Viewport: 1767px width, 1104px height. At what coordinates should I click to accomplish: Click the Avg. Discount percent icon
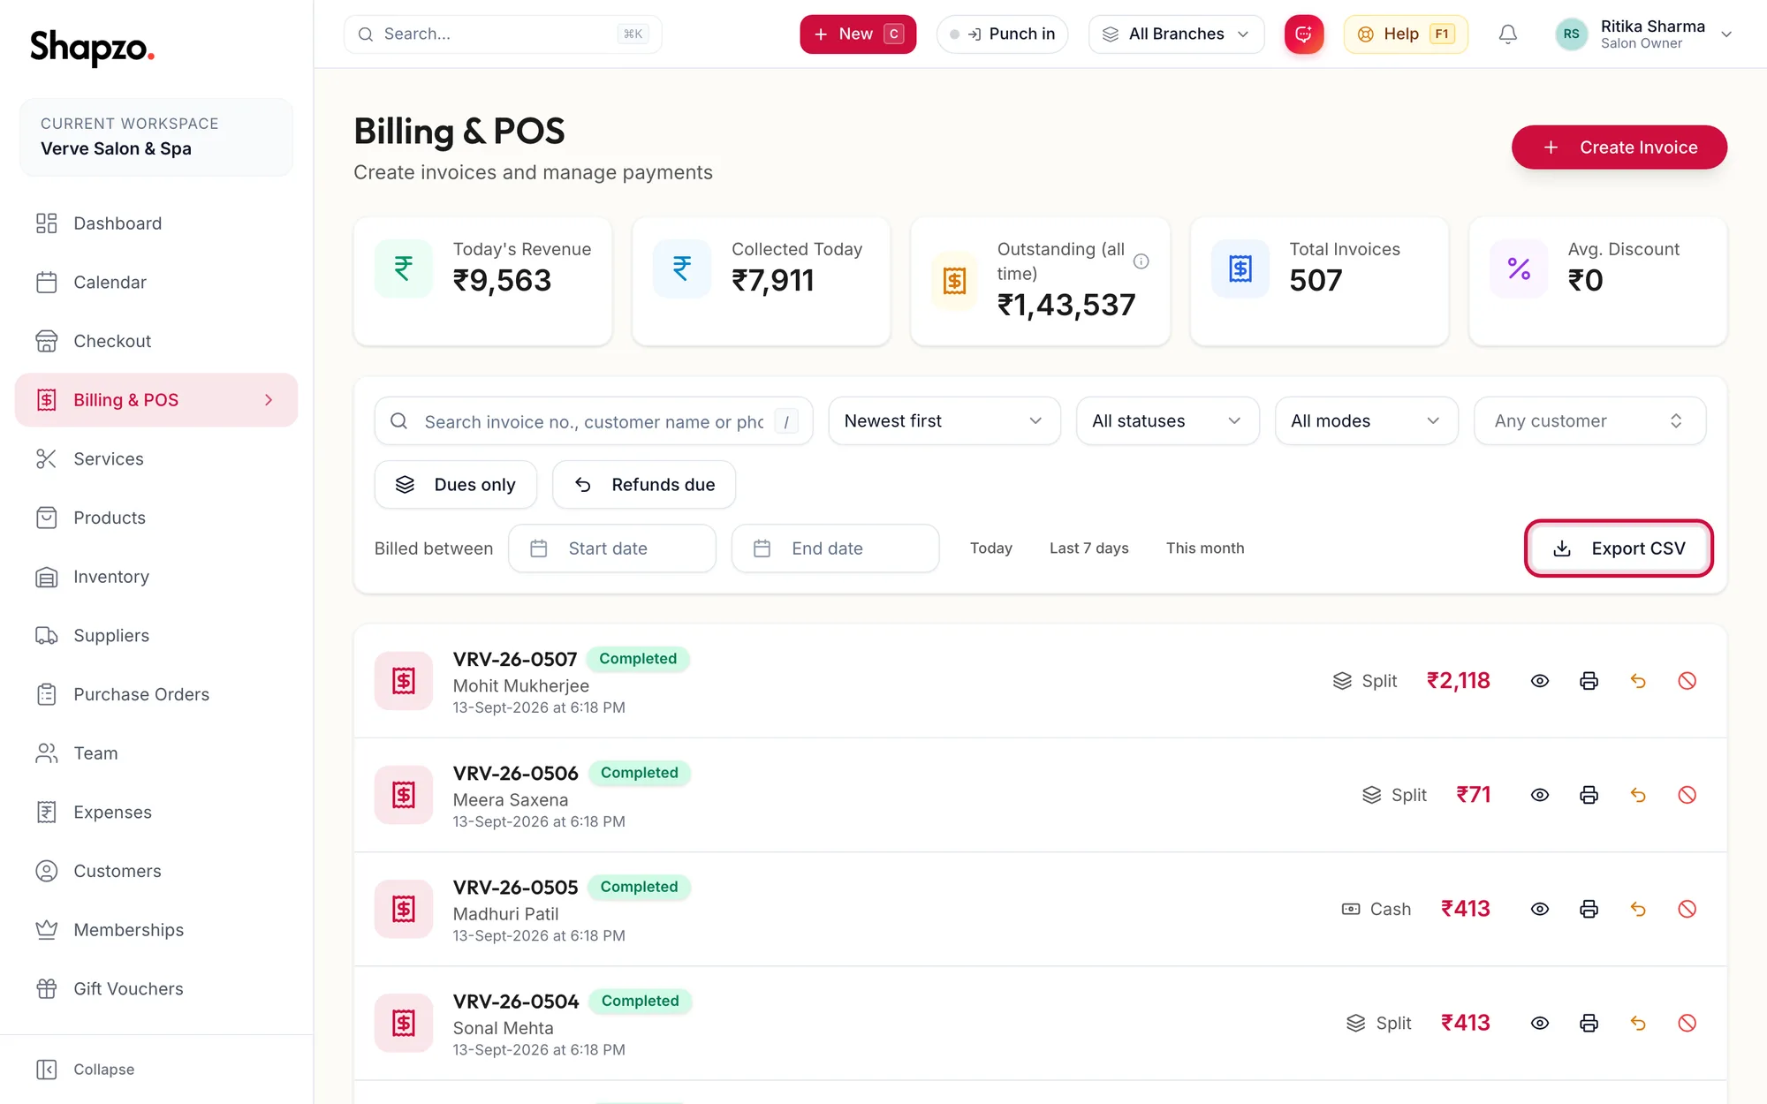click(x=1519, y=268)
